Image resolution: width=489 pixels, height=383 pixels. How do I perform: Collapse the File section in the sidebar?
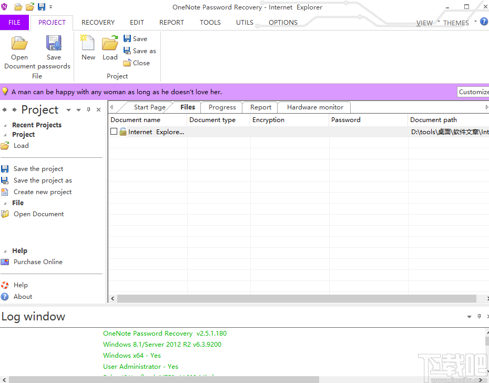5,203
